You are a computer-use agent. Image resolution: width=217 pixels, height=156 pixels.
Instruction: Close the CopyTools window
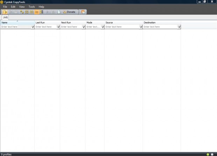(212, 2)
